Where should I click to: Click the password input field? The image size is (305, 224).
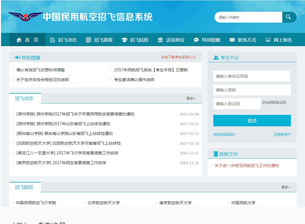click(x=252, y=90)
